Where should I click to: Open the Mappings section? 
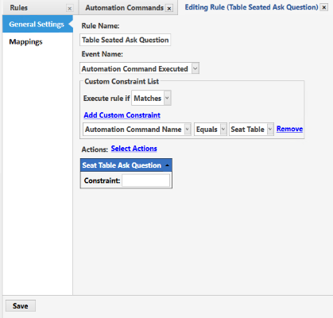(25, 42)
